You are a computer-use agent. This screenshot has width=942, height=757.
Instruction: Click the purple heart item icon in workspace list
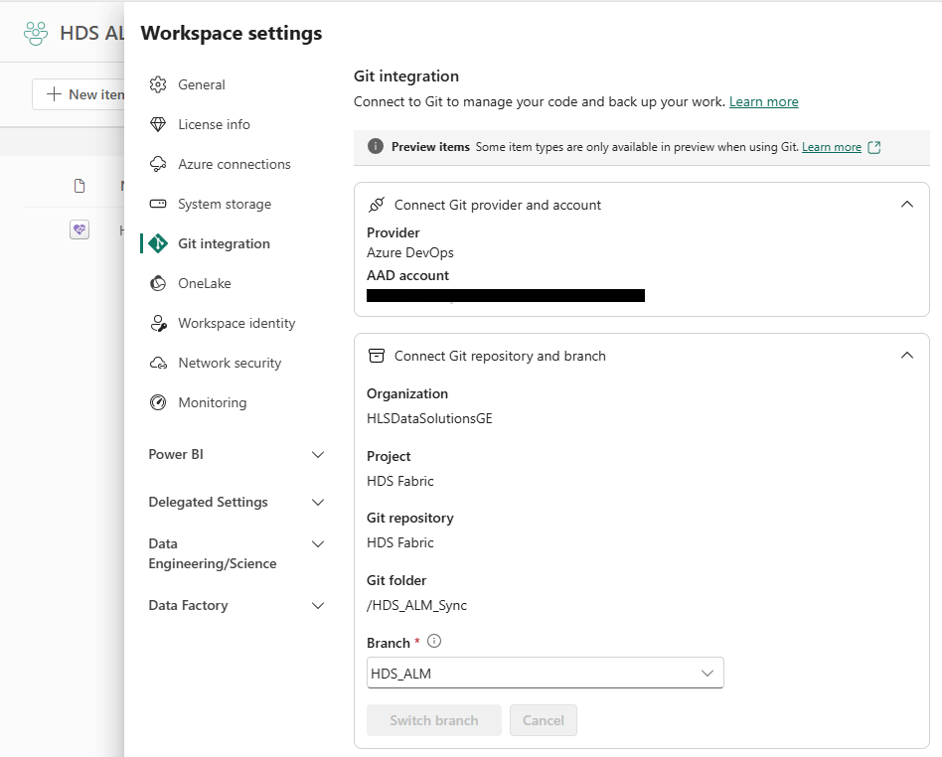click(x=79, y=229)
